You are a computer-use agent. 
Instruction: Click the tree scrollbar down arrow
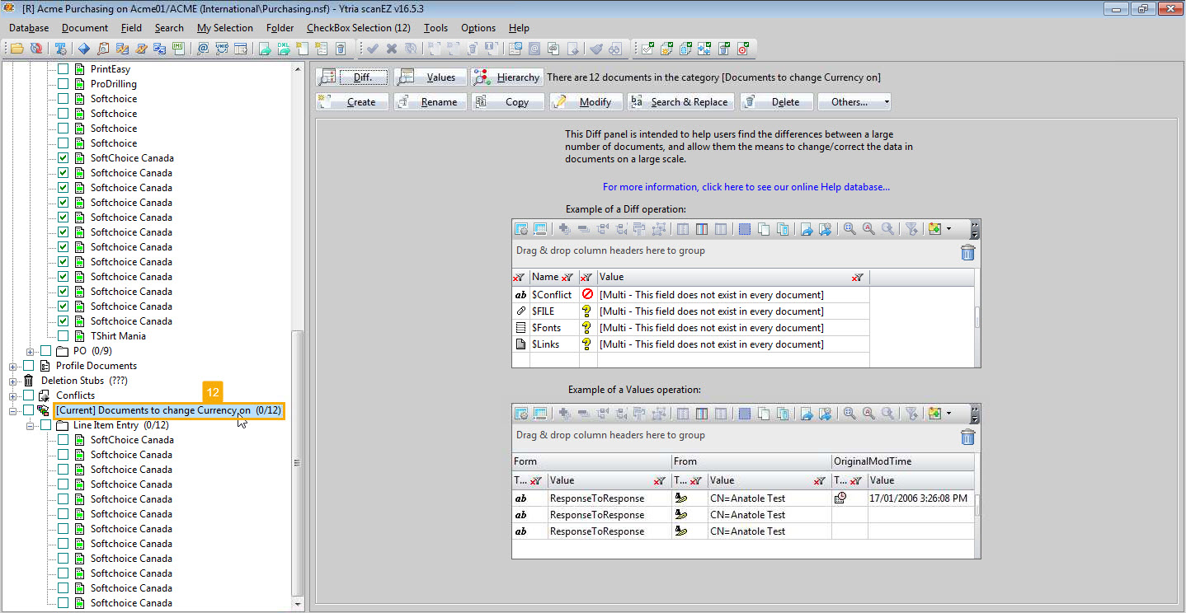299,606
